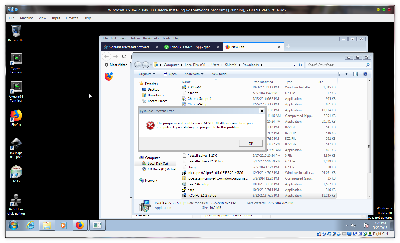
Task: Click the Action Center flag tray icon
Action: (x=366, y=225)
